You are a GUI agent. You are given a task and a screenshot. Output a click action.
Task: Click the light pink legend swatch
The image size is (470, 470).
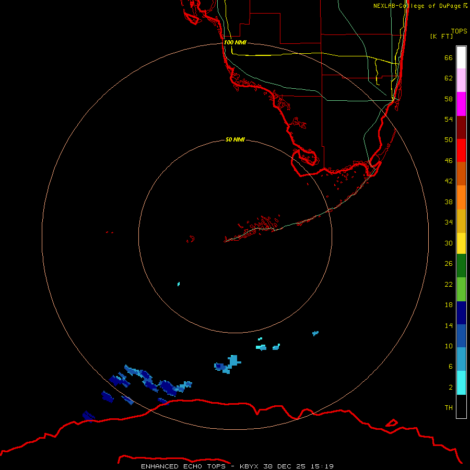pos(461,80)
